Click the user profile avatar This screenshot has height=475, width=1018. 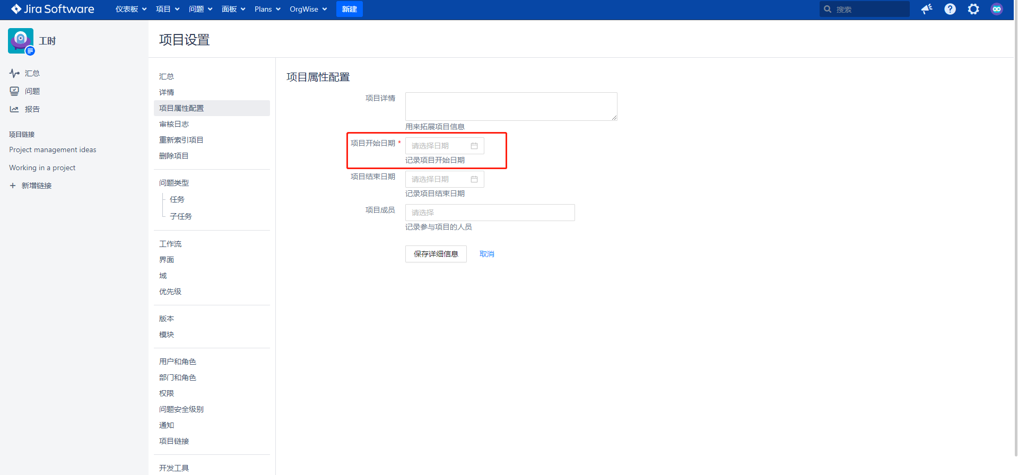(996, 9)
